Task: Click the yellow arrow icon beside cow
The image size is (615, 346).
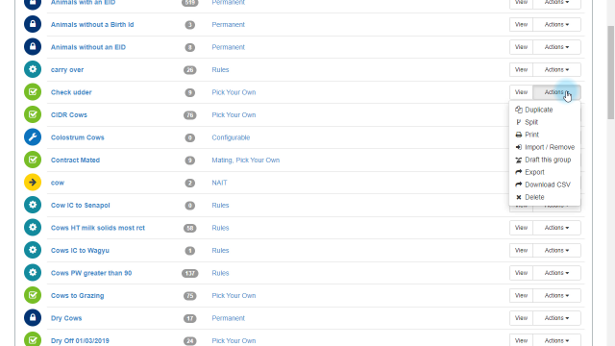Action: (33, 183)
